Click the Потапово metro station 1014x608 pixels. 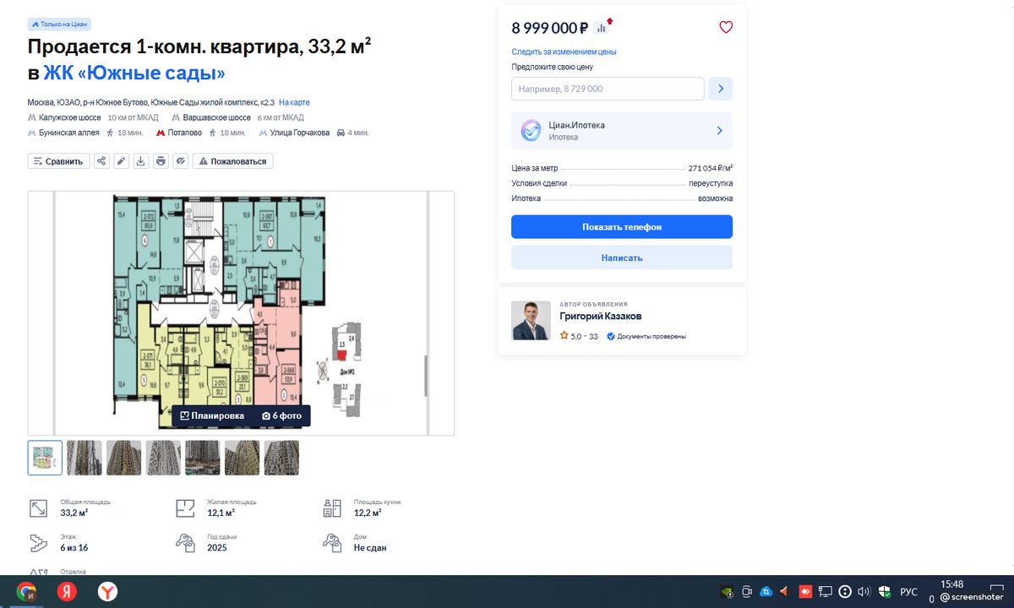[185, 133]
